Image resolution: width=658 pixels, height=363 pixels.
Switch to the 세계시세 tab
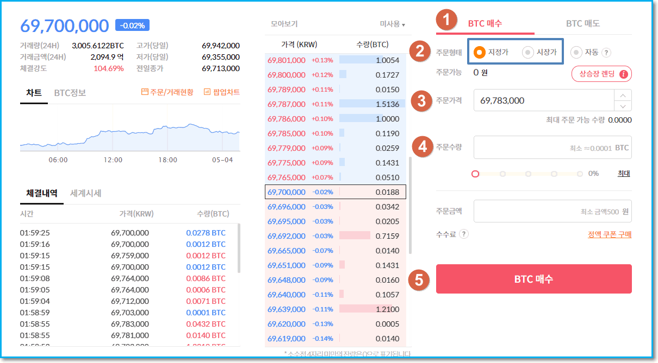click(85, 193)
